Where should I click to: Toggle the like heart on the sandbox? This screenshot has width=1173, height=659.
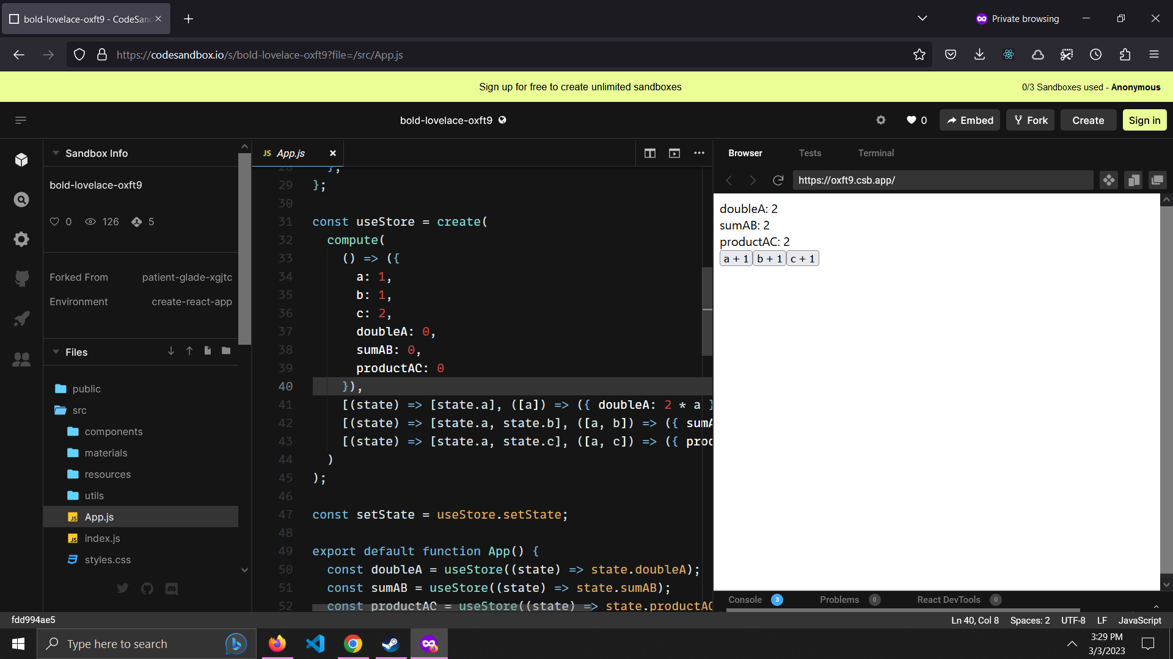(x=911, y=120)
